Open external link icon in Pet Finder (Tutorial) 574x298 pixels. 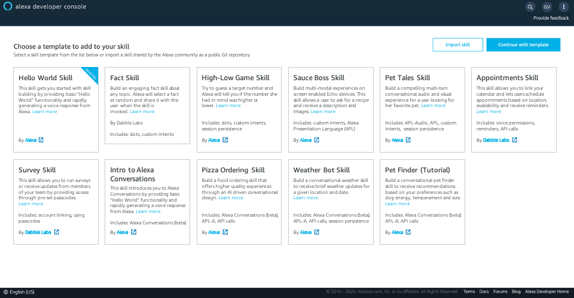click(x=408, y=232)
